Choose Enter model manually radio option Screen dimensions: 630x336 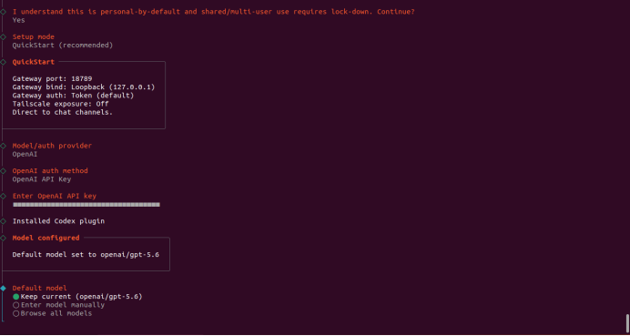(58, 305)
